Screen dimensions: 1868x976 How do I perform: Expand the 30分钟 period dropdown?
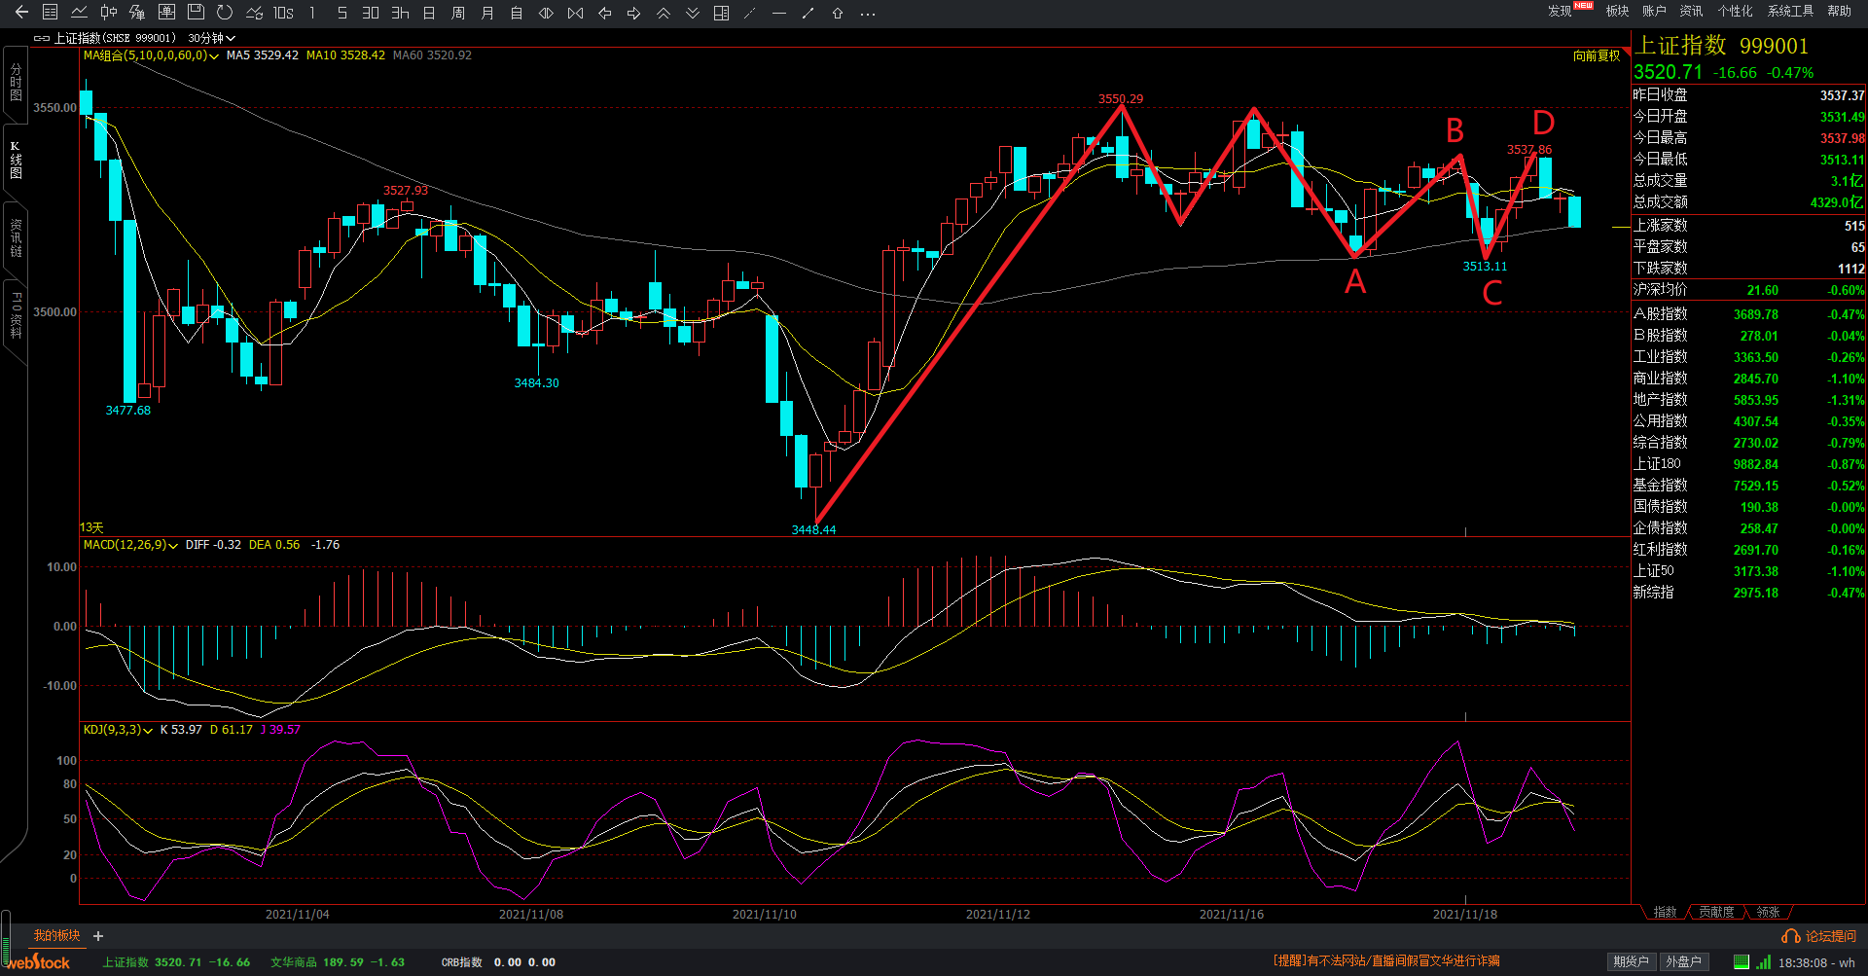[211, 38]
